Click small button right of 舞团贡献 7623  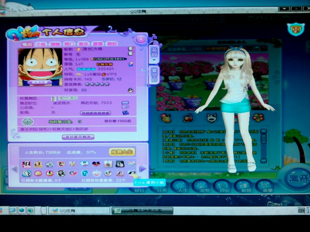(x=125, y=103)
